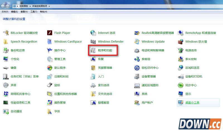Open the 字体 (Fonts) icon
This screenshot has height=131, width=223.
[x=50, y=111]
